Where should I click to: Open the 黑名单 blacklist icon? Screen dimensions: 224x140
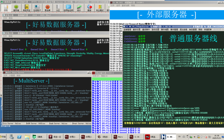click(48, 9)
